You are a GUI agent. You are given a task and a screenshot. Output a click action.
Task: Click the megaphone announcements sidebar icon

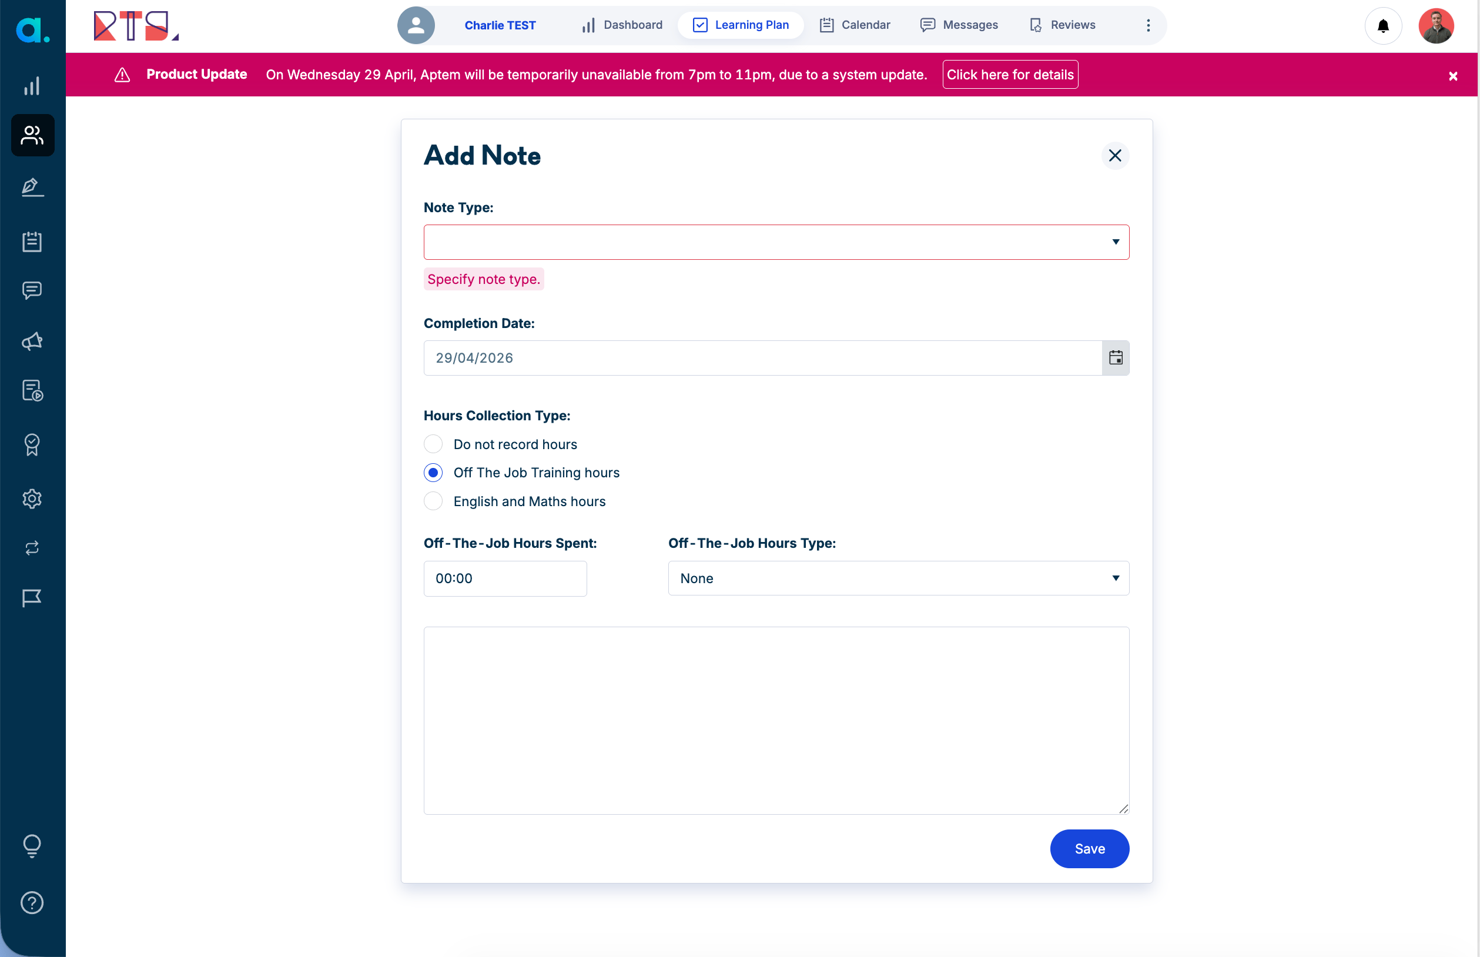coord(32,341)
